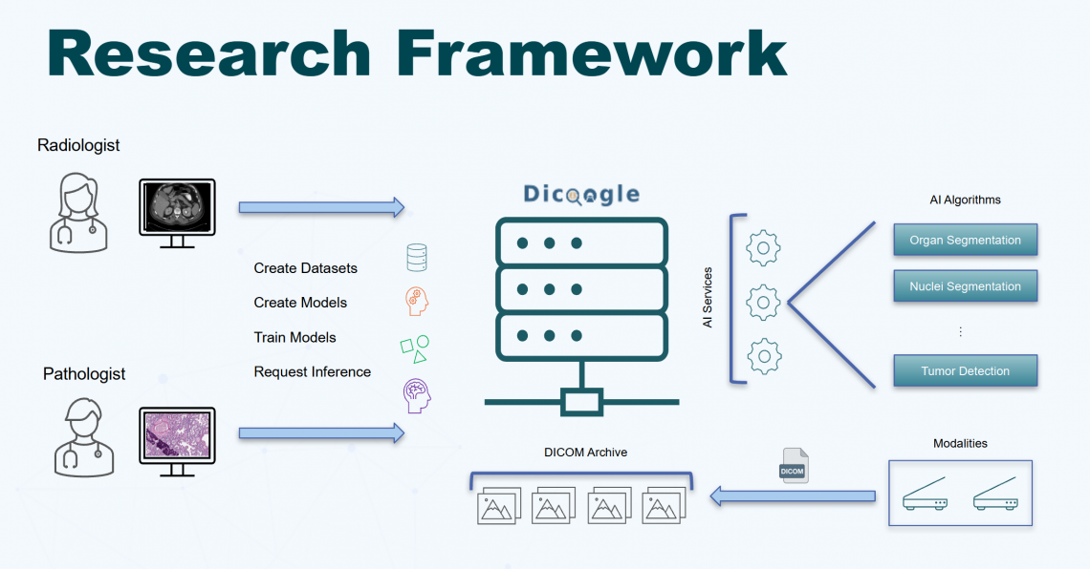1090x569 pixels.
Task: Click the bottom gear in AI Services
Action: 764,356
